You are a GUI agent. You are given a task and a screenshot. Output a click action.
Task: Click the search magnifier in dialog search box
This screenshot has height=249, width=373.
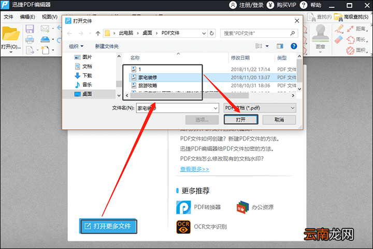tap(292, 33)
